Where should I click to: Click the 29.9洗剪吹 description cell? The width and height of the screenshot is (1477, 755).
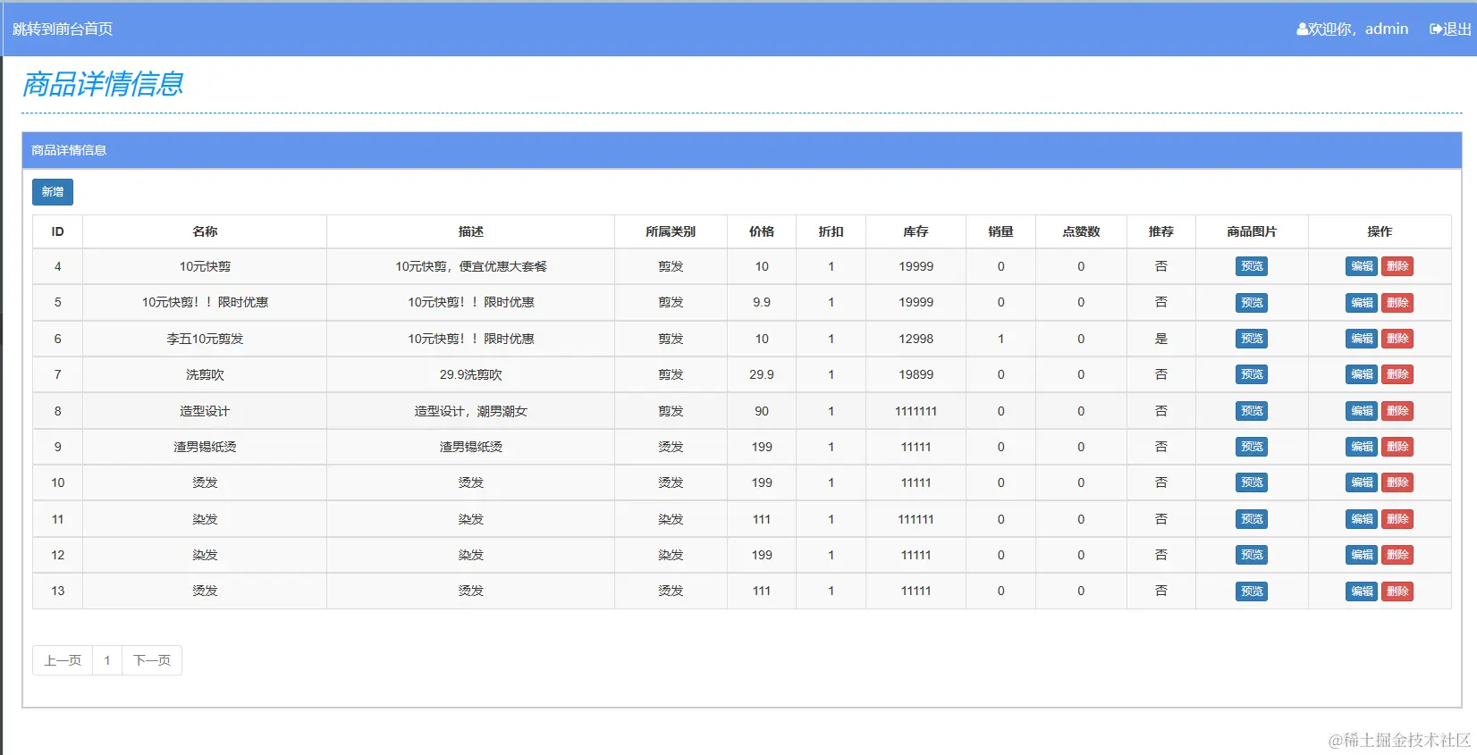tap(471, 374)
